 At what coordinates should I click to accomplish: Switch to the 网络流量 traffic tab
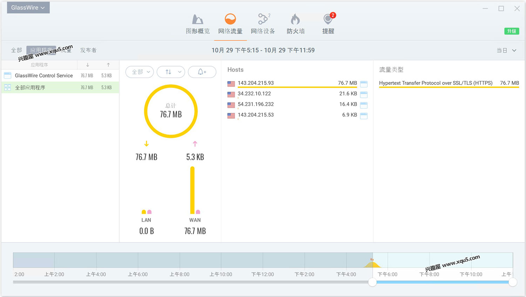(x=230, y=24)
